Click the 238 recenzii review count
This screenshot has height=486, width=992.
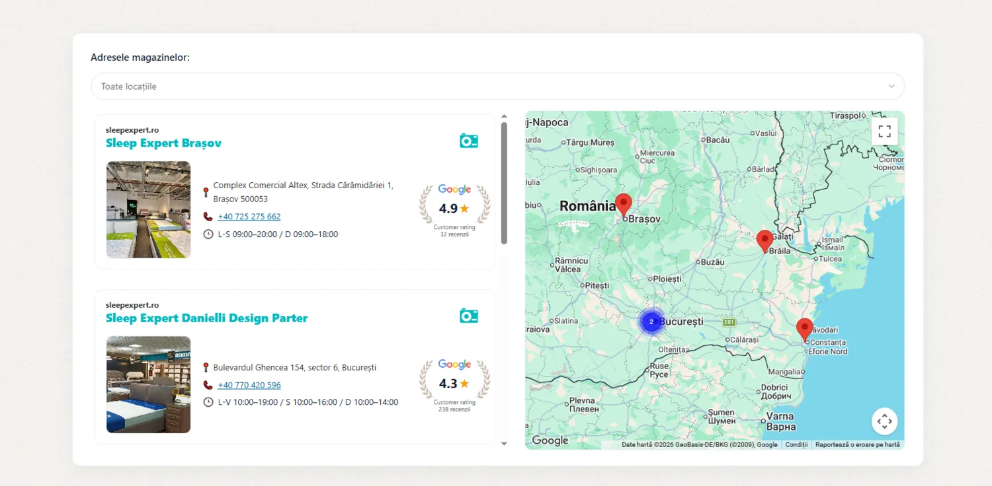coord(454,409)
